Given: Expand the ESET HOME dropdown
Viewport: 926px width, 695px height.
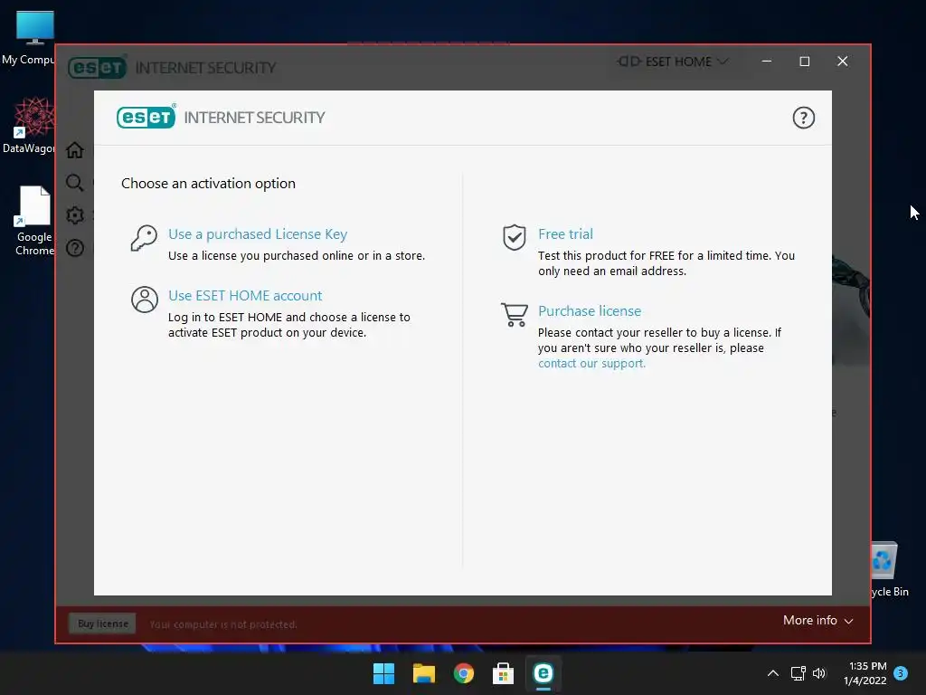Looking at the screenshot, I should click(672, 62).
